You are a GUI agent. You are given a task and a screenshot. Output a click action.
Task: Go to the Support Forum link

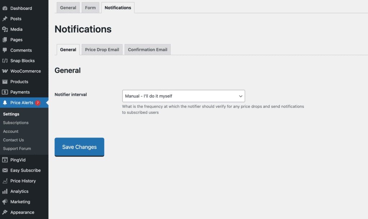(17, 149)
